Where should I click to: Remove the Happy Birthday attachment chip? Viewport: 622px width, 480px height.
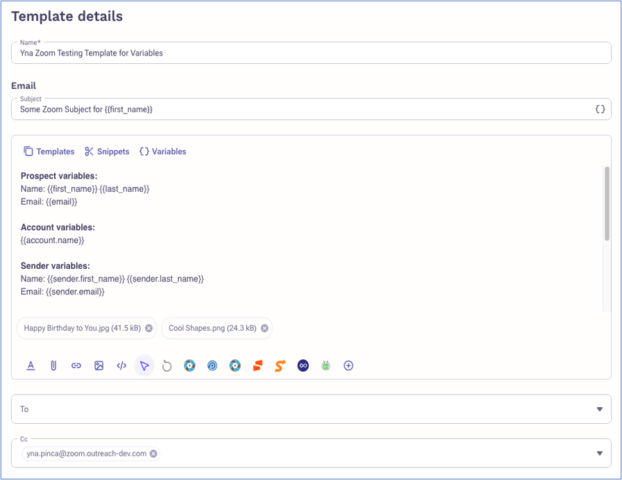[148, 328]
